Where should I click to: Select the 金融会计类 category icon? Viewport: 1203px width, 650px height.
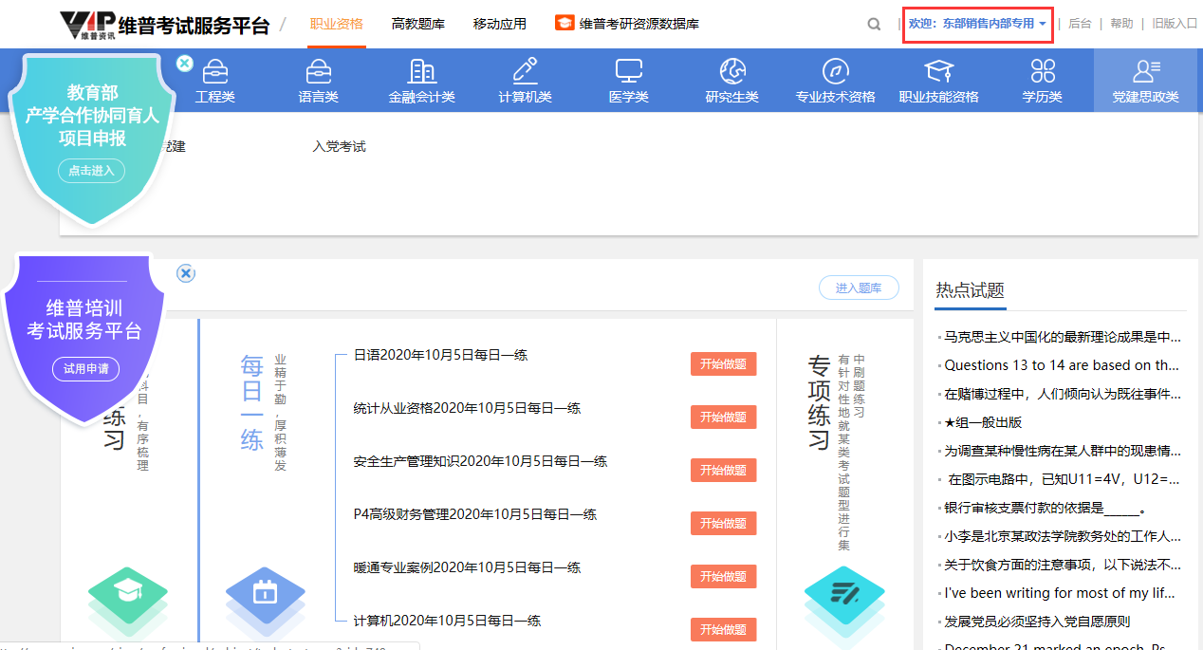pos(421,72)
